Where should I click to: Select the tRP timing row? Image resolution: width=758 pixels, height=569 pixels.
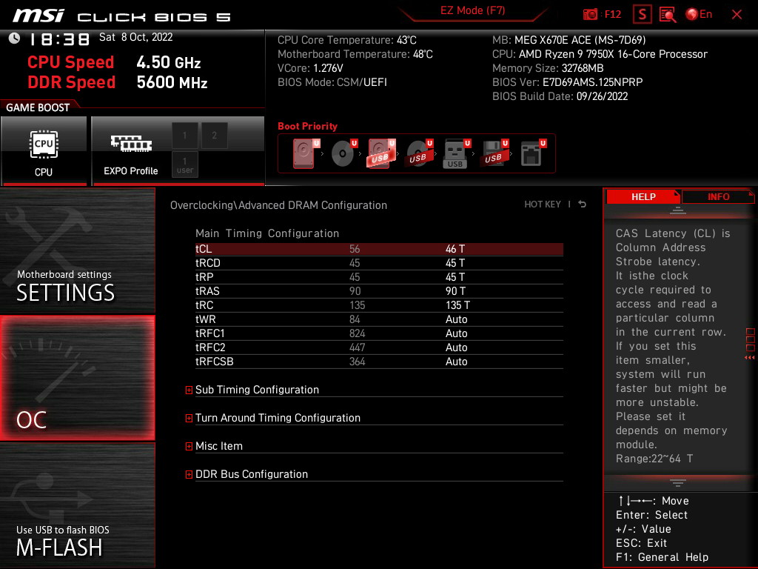pyautogui.click(x=379, y=277)
